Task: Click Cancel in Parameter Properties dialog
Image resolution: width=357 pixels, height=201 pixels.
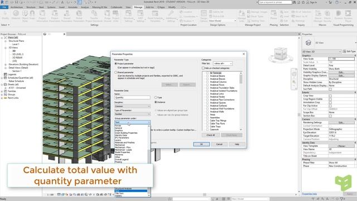Action: click(219, 144)
